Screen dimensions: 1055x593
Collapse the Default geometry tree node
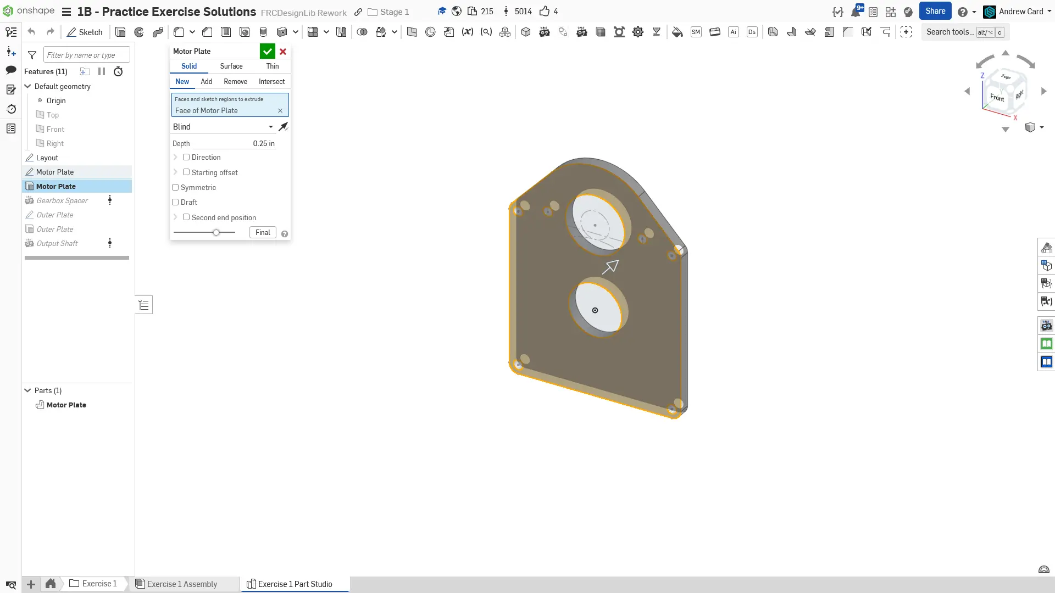pos(27,86)
